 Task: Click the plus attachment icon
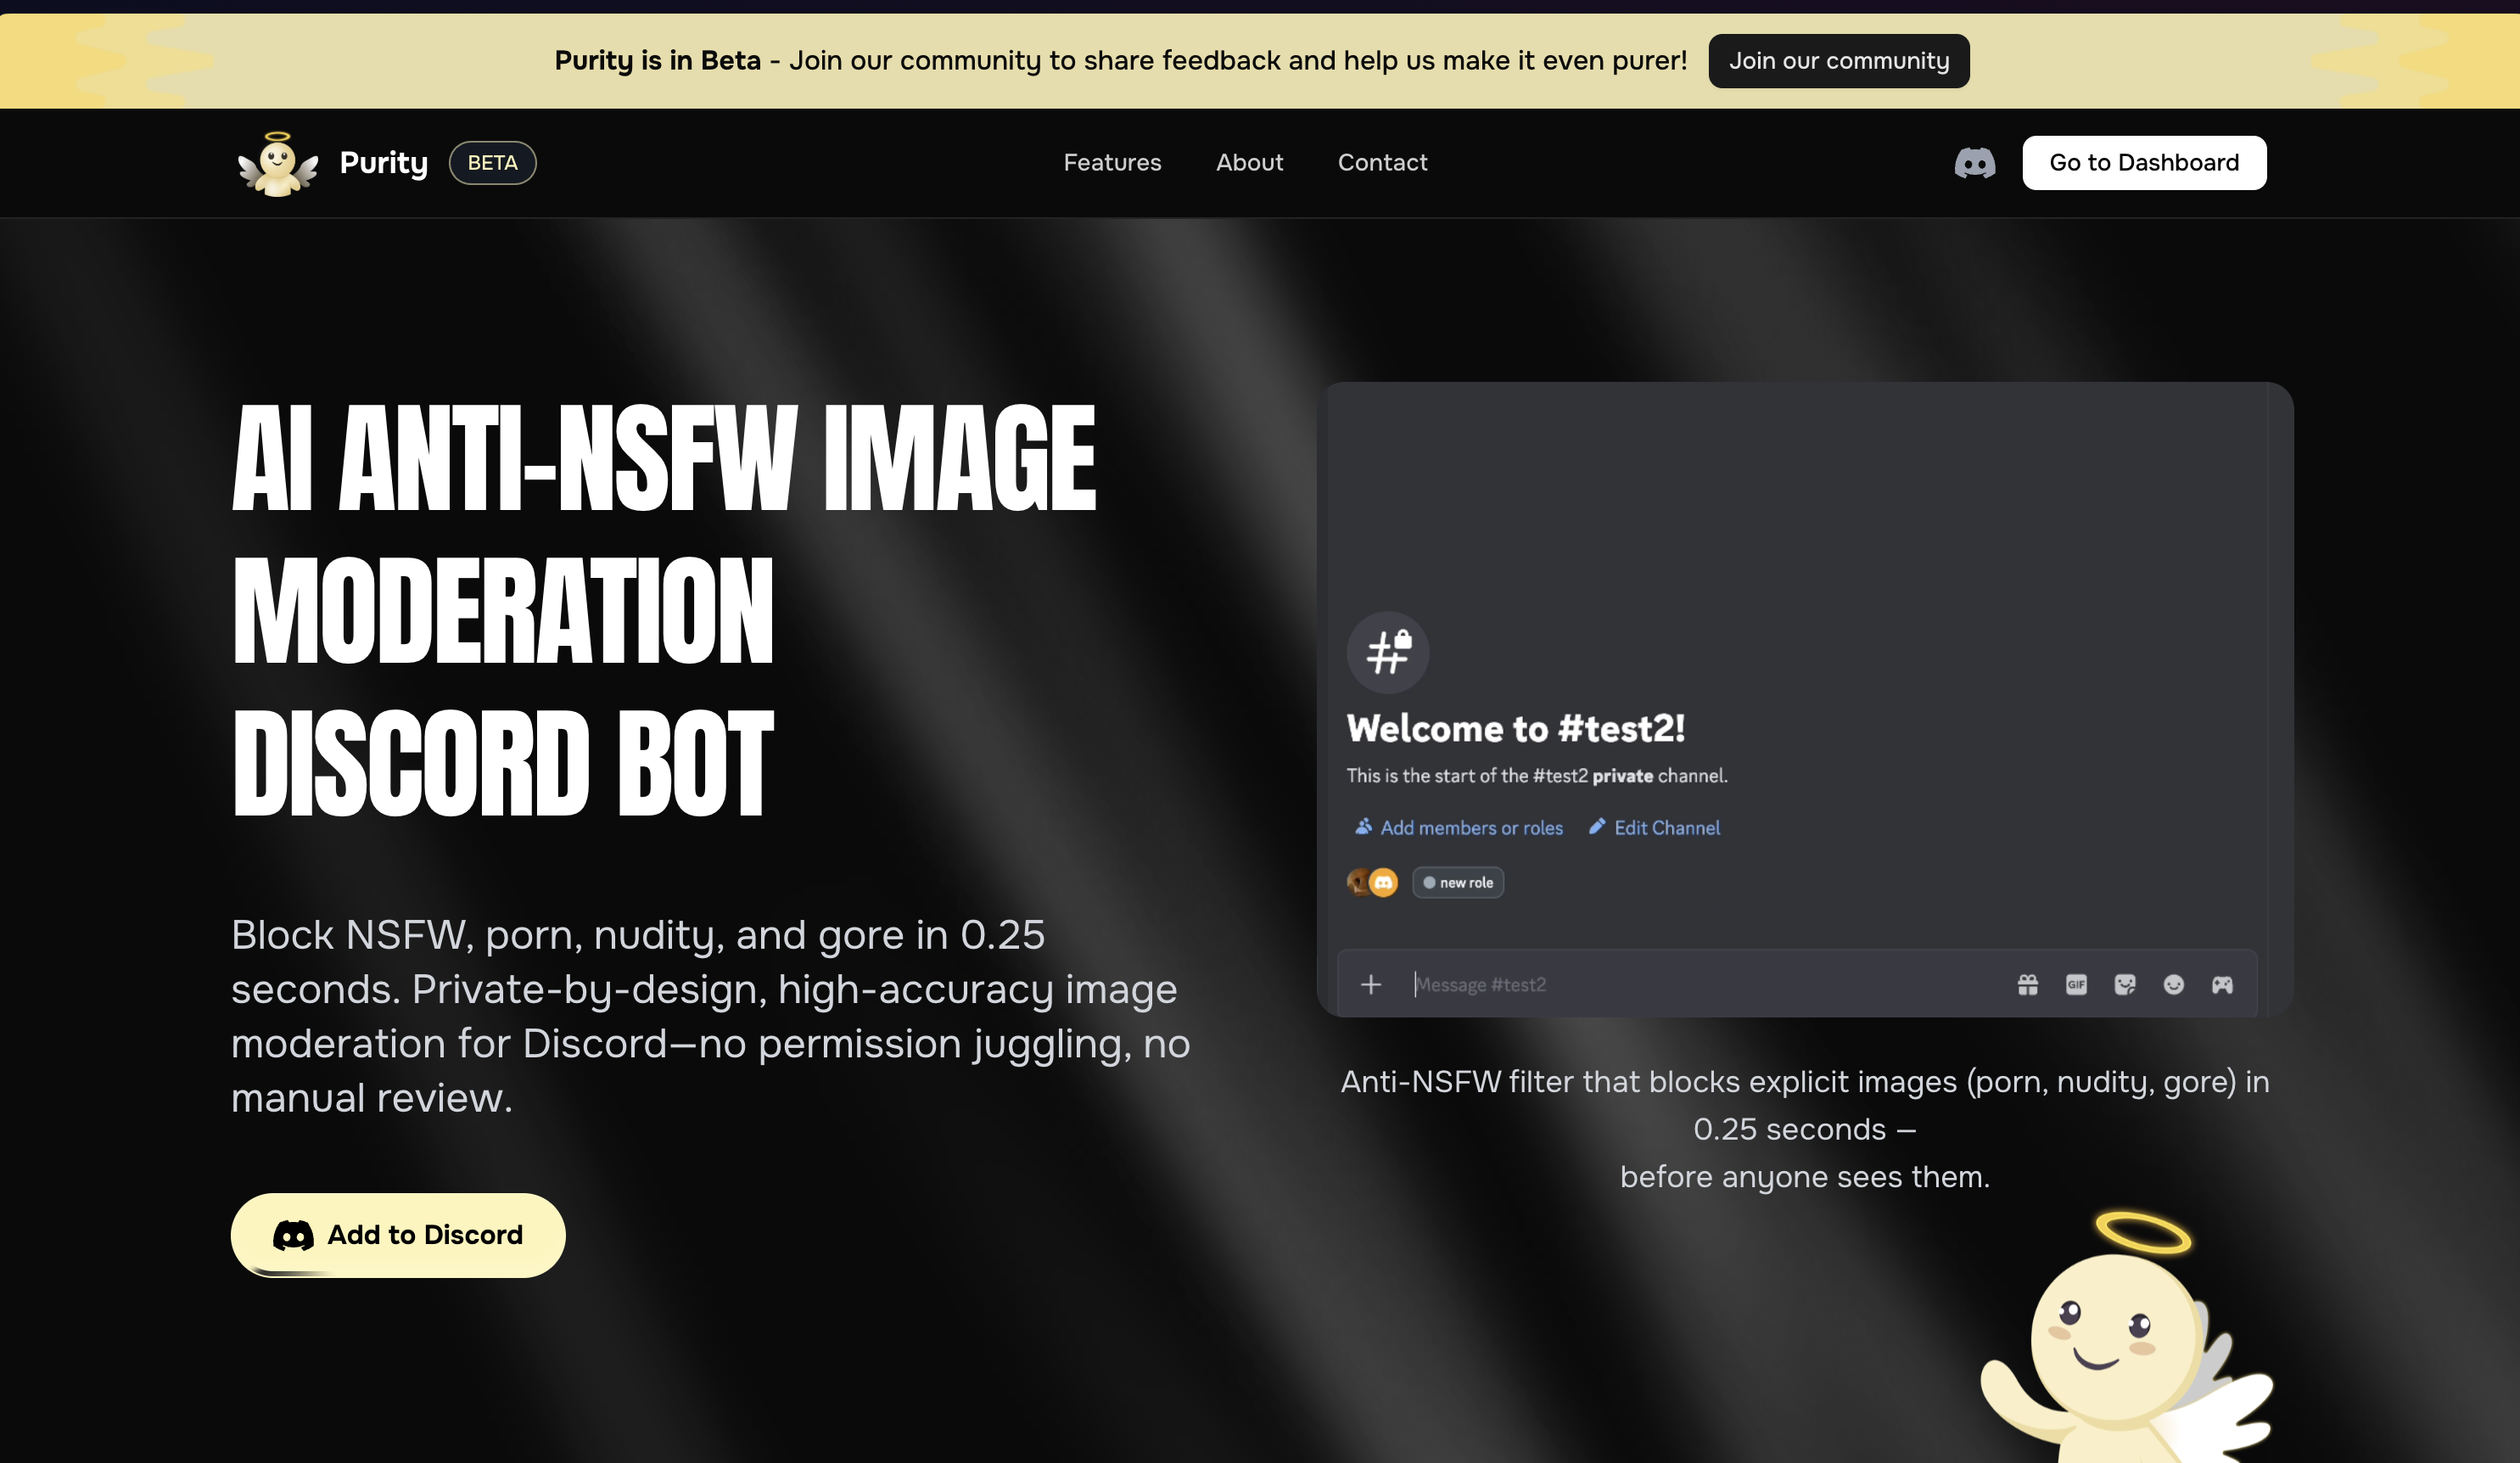(x=1371, y=985)
